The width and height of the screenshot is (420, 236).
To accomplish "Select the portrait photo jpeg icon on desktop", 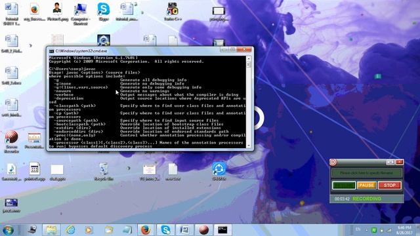I will 58,12.
